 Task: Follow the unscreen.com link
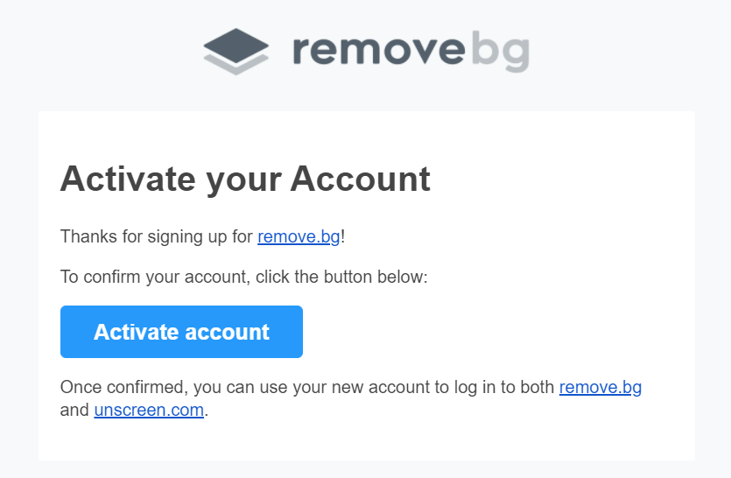tap(149, 410)
